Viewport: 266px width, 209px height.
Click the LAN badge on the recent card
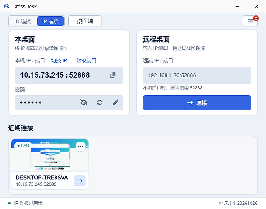pyautogui.click(x=23, y=146)
